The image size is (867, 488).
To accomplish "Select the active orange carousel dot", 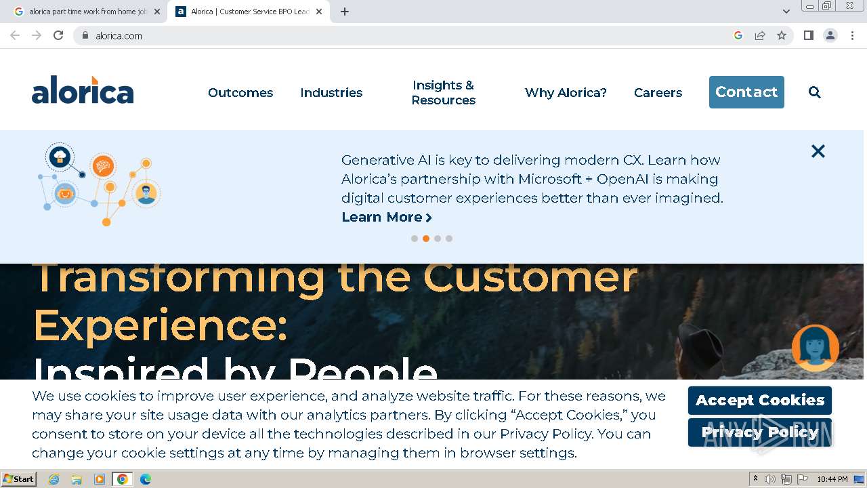I will click(426, 239).
